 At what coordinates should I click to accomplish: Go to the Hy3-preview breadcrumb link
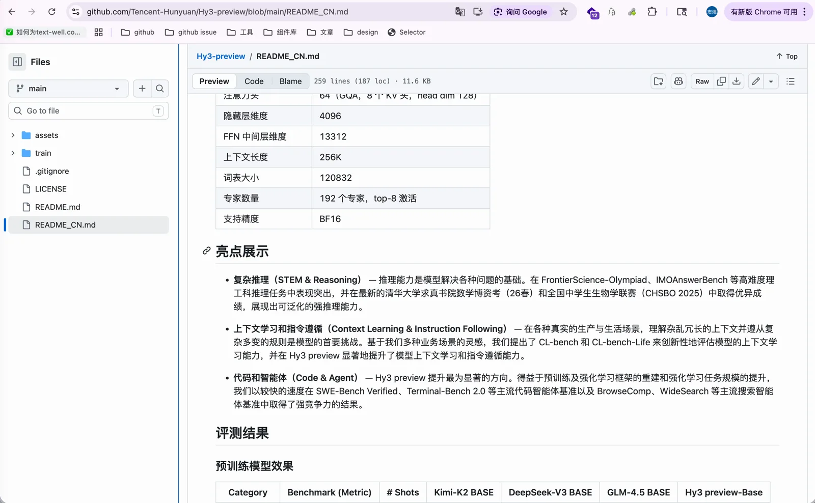click(x=221, y=57)
